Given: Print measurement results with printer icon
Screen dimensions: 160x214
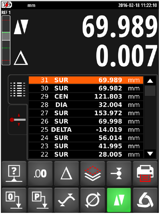Looking at the screenshot, I should pos(145,173).
